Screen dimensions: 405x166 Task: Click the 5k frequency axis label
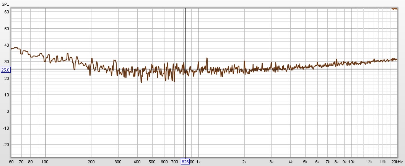click(305, 162)
